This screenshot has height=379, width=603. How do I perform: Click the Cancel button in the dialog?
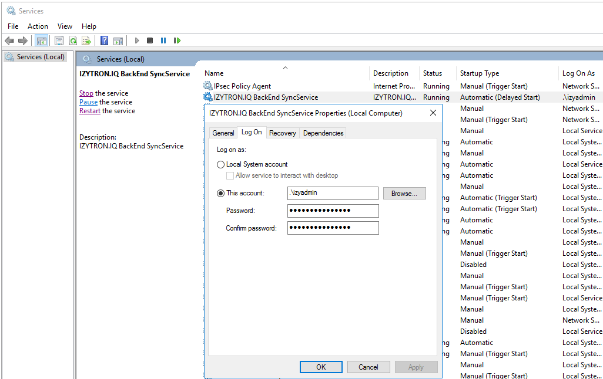coord(369,367)
